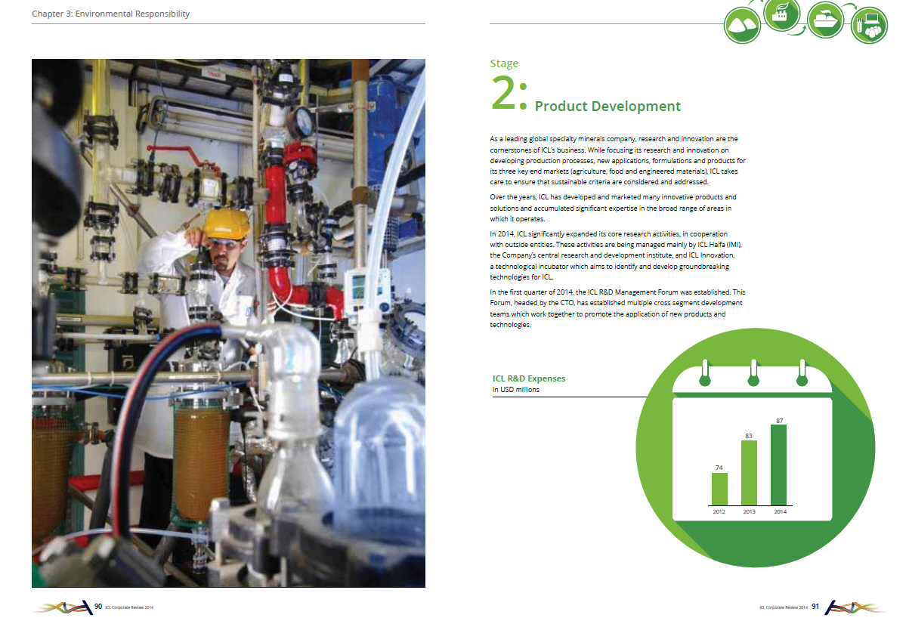
Task: Click the cargo ship stage icon
Action: pos(825,19)
